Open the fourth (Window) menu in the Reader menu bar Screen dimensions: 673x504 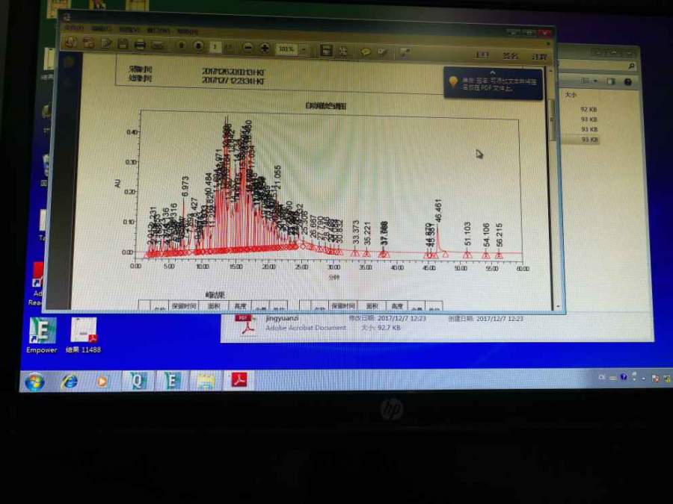click(x=159, y=30)
